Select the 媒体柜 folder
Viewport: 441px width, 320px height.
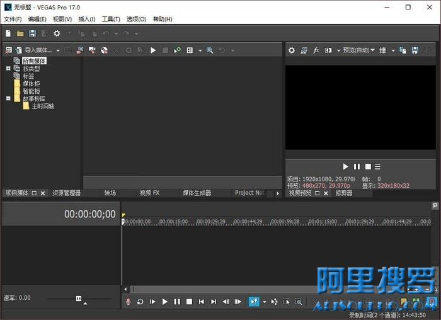tap(31, 84)
